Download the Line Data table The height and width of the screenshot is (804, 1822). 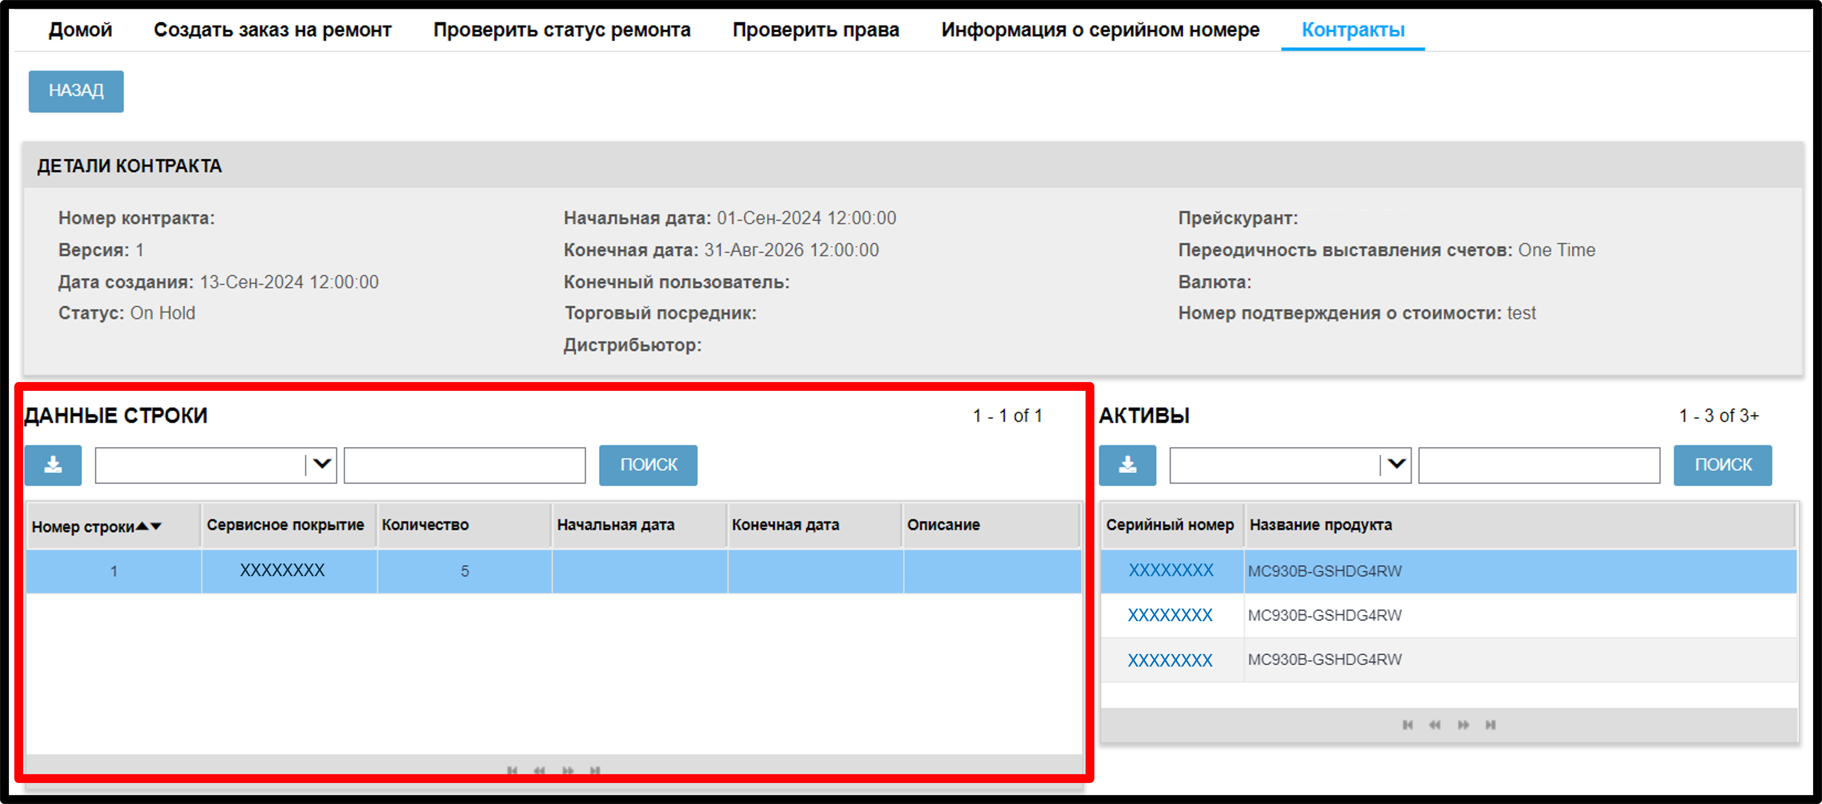click(53, 465)
